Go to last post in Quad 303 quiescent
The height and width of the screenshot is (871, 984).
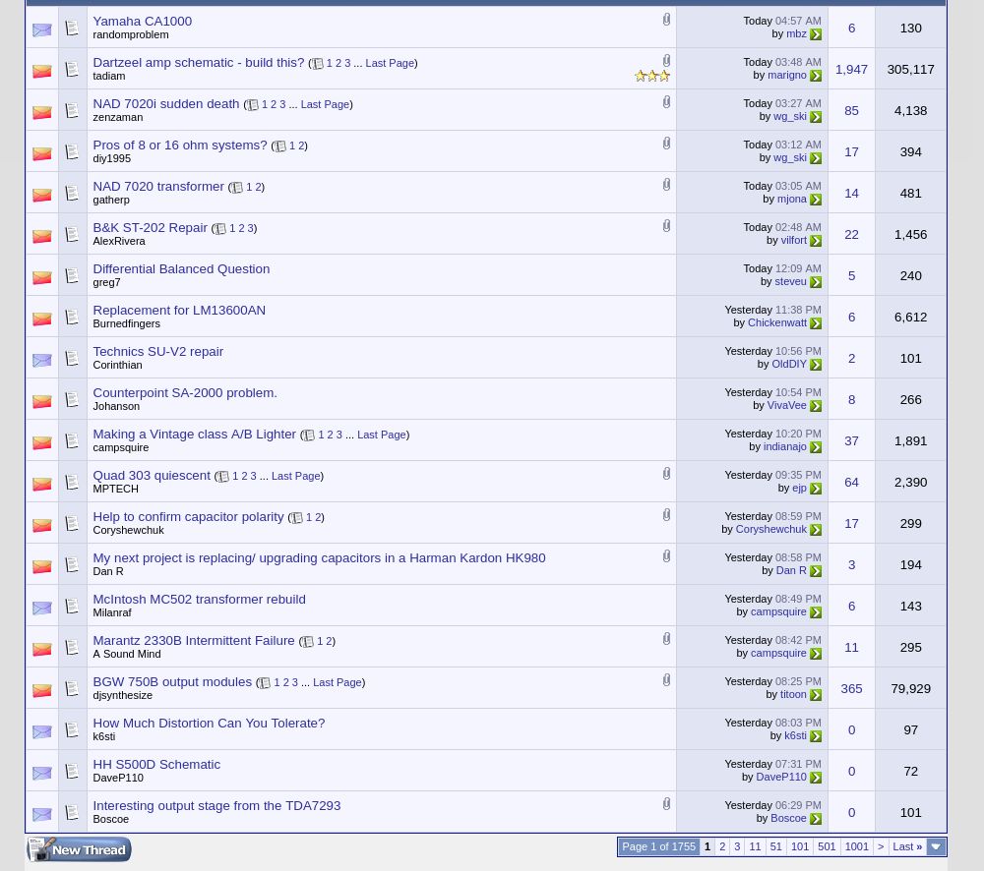[815, 489]
